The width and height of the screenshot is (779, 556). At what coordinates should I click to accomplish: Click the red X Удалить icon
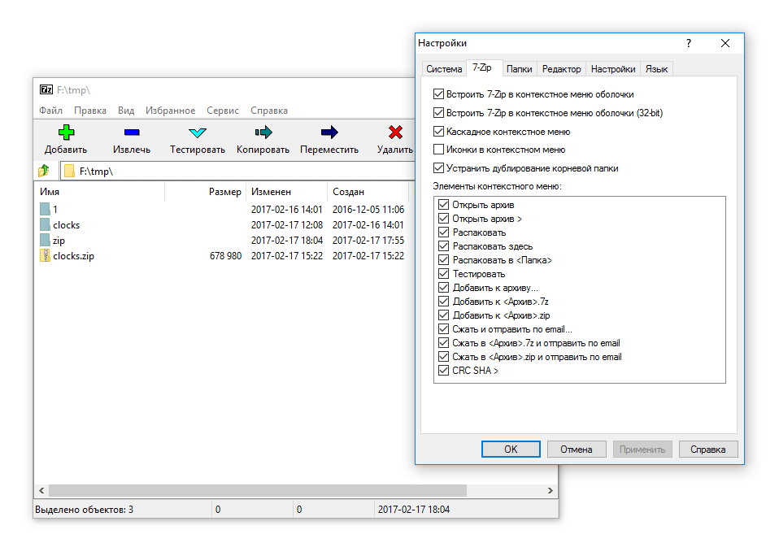[395, 132]
